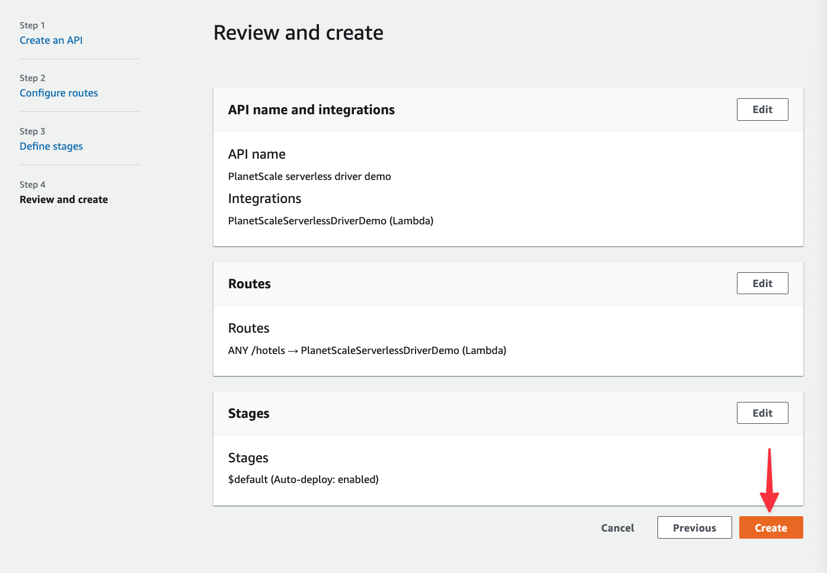The image size is (827, 573).
Task: Click the Routes panel heading
Action: tap(250, 284)
